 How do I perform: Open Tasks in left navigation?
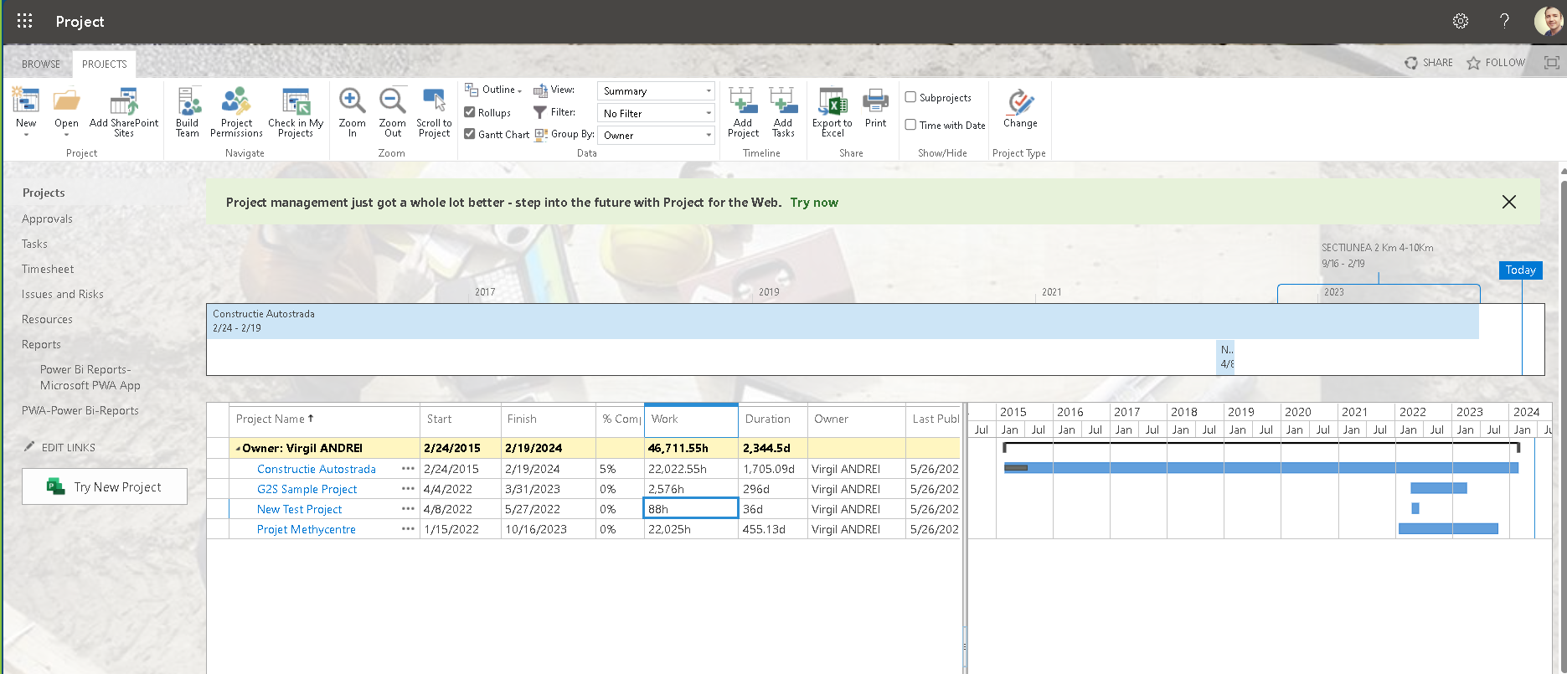[x=34, y=244]
